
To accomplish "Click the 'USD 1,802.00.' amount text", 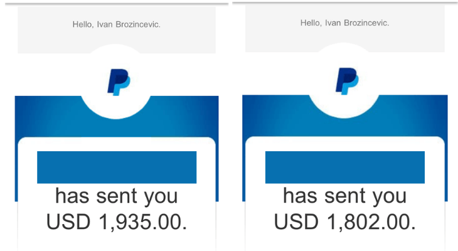I will click(x=344, y=222).
